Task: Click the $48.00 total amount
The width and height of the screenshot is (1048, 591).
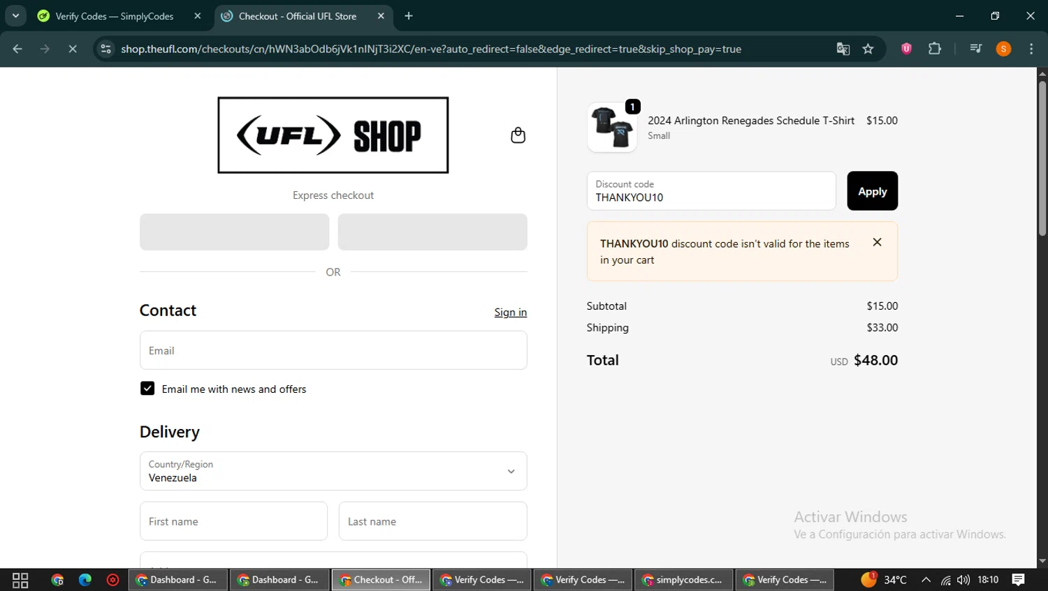Action: (x=875, y=360)
